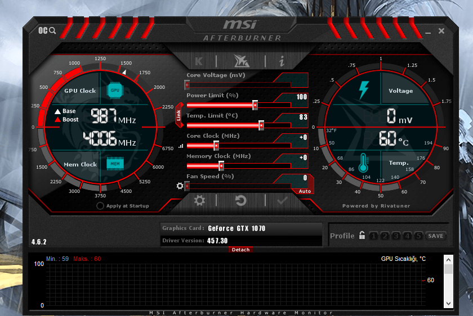Click Powered by Rivatuner text
The width and height of the screenshot is (473, 316).
[x=376, y=206]
